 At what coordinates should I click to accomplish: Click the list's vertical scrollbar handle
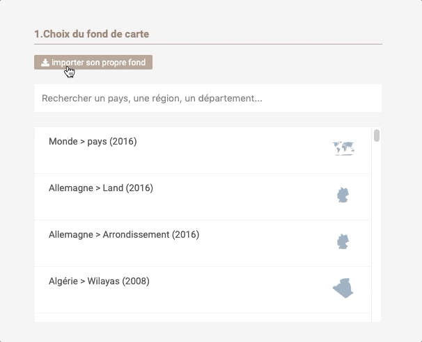pos(377,135)
